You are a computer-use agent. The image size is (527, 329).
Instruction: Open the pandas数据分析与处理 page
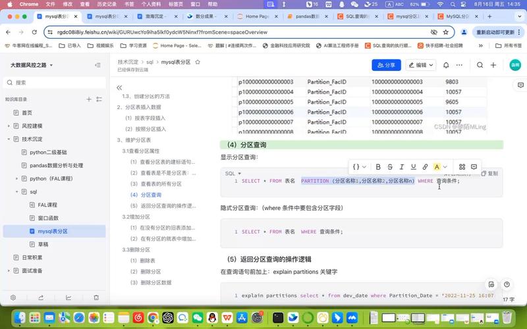tap(56, 166)
